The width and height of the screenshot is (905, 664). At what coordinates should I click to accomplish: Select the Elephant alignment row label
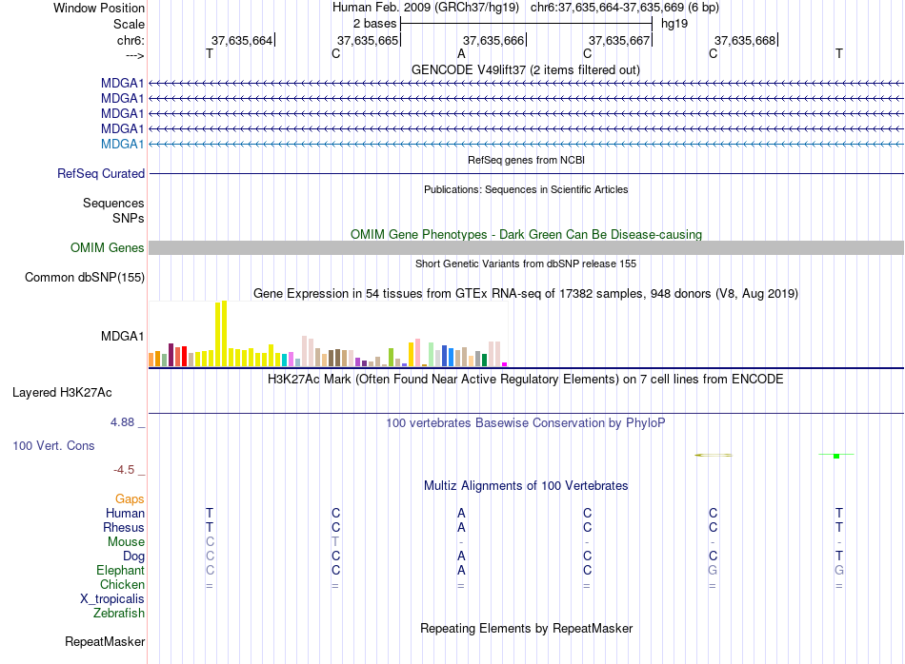[x=120, y=570]
